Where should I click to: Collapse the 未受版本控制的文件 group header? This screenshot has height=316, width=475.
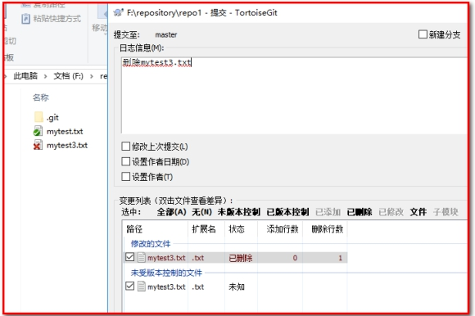pos(166,273)
